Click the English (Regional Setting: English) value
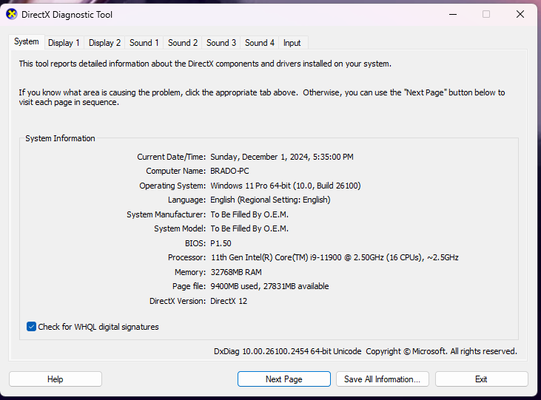The height and width of the screenshot is (400, 541). (x=270, y=200)
